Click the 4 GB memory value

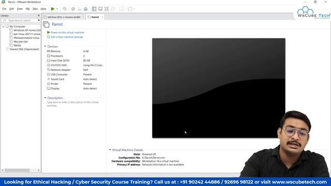coord(86,51)
